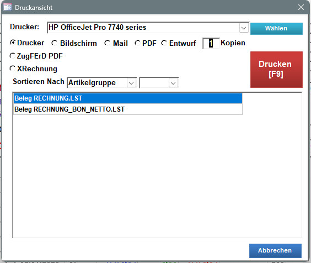Choose Bildschirm as output option
311x263 pixels.
54,43
